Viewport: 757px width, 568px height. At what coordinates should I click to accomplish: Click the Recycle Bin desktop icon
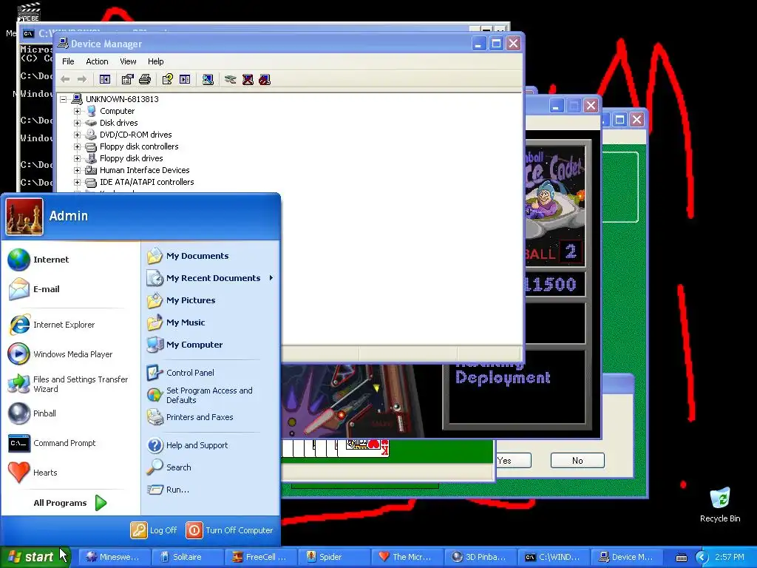pos(720,504)
